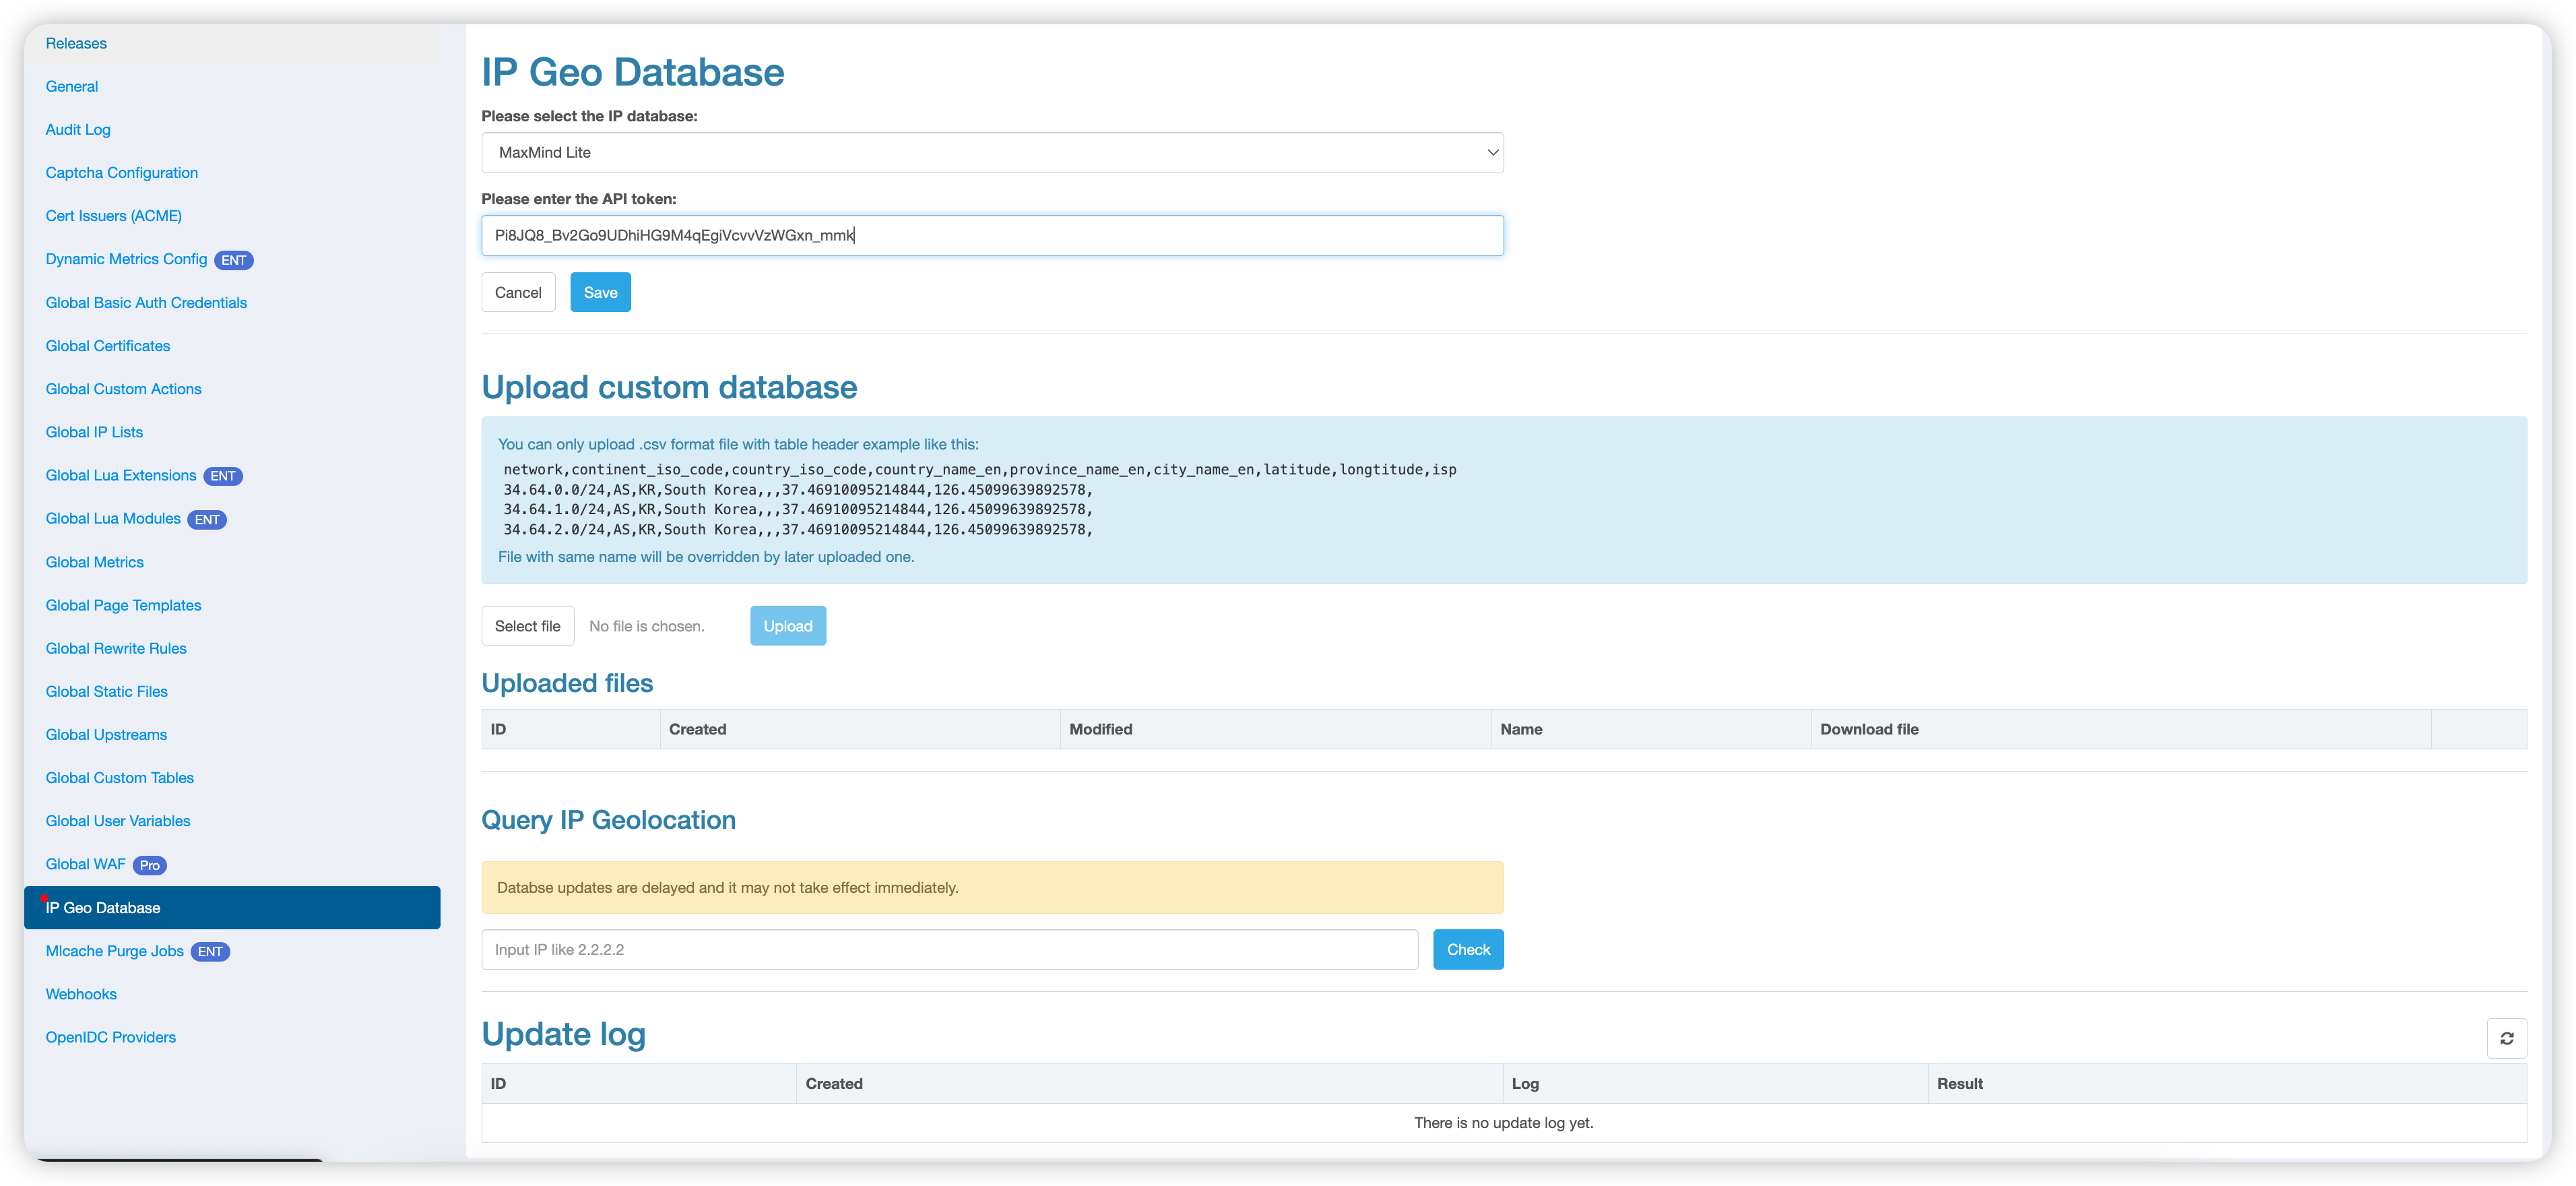Viewport: 2576px width, 1186px height.
Task: Click ENT badge beside Global Lua Extensions
Action: pos(223,476)
